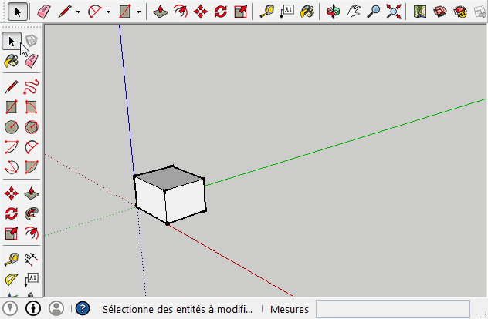The image size is (488, 319).
Task: Select the Scale tool in the left palette
Action: click(x=12, y=233)
